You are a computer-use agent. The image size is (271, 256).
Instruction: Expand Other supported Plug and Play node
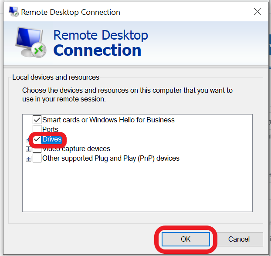click(28, 158)
